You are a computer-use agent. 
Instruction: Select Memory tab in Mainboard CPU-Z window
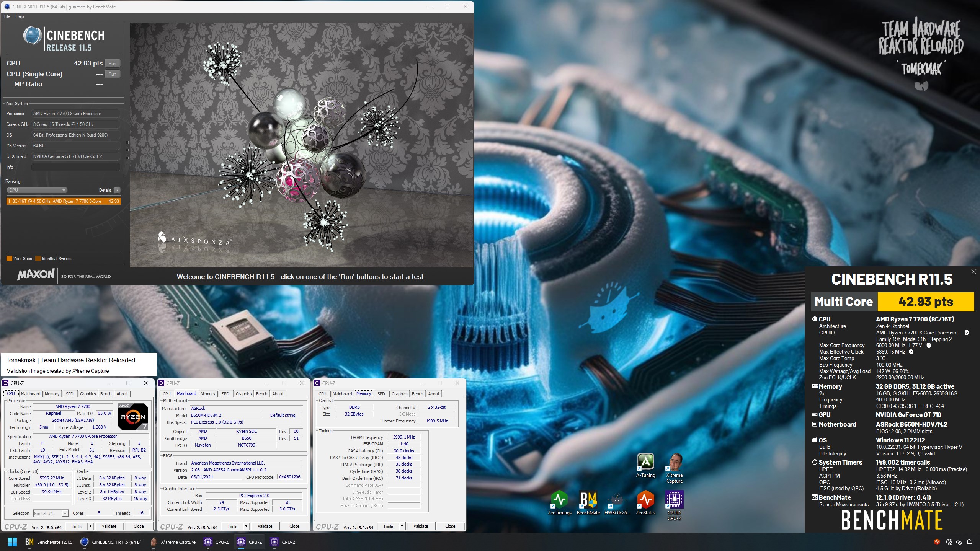208,394
